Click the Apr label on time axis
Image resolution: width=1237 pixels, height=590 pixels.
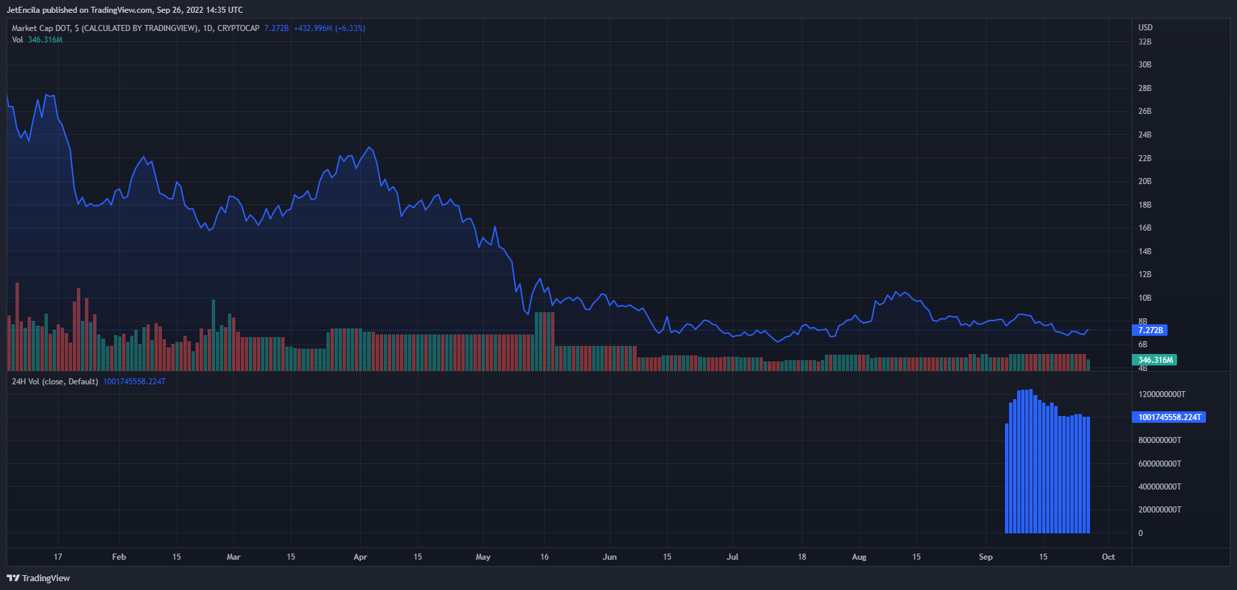point(360,557)
